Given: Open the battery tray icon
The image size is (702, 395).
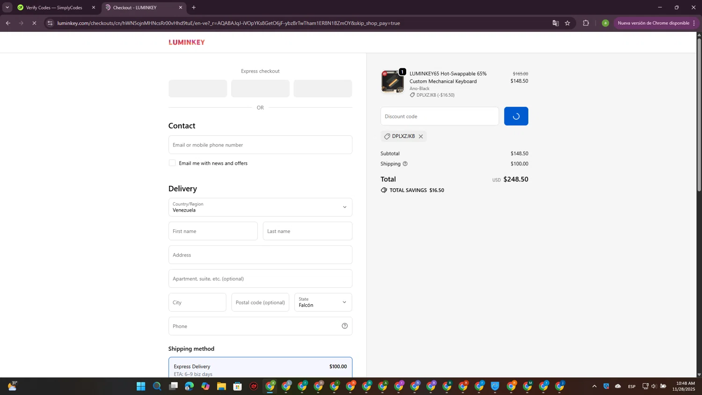Looking at the screenshot, I should tap(663, 386).
